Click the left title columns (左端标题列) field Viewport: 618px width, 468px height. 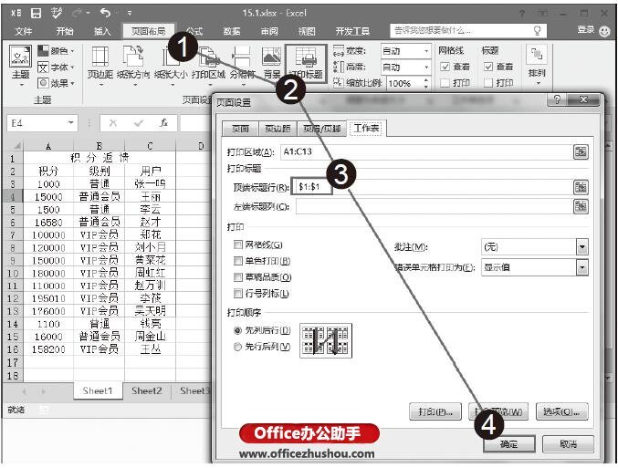point(434,206)
